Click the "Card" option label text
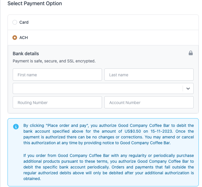 click(24, 22)
